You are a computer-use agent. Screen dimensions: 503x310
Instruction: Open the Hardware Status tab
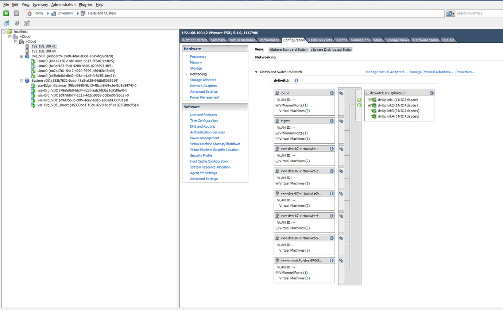(x=426, y=40)
